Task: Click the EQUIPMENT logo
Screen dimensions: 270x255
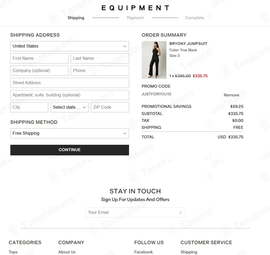Action: pos(135,8)
